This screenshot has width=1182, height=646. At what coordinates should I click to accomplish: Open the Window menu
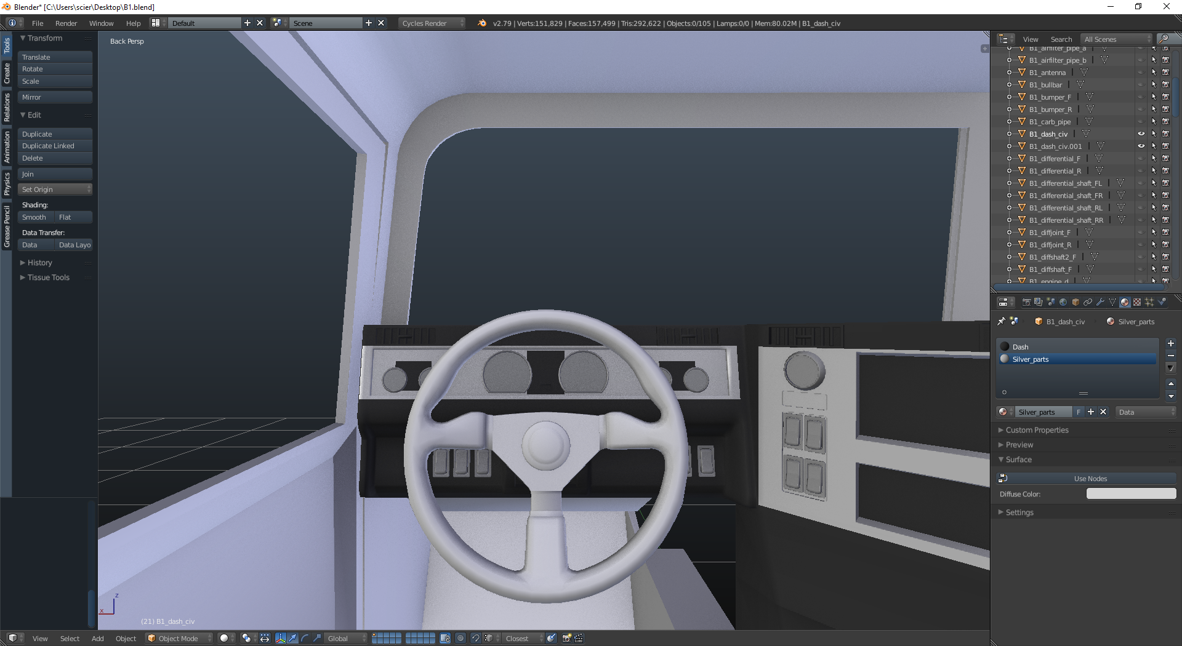[x=101, y=23]
